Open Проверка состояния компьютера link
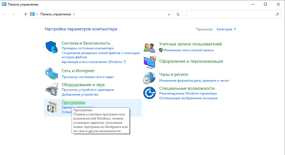Viewport: 285px width, 155px height. [x=88, y=48]
